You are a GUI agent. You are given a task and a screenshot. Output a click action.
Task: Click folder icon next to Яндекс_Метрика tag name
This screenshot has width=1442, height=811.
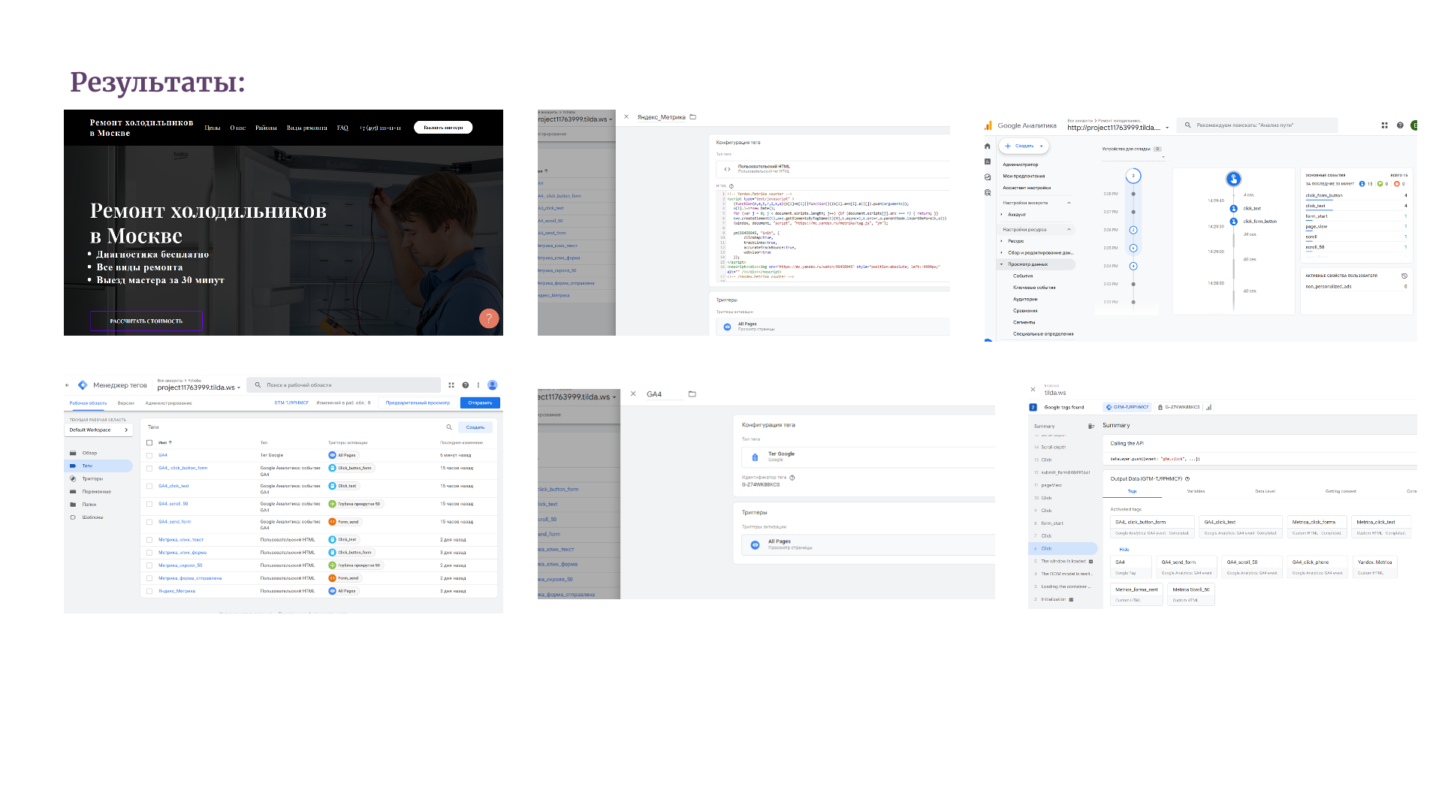pos(692,117)
